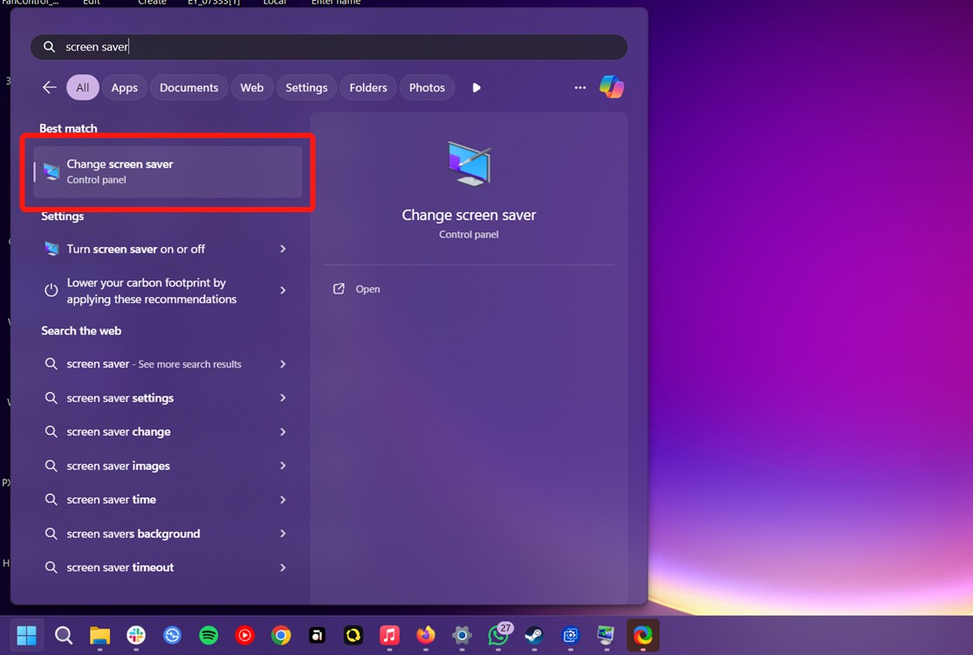Viewport: 973px width, 655px height.
Task: Open the ellipsis options menu in search
Action: click(x=580, y=86)
